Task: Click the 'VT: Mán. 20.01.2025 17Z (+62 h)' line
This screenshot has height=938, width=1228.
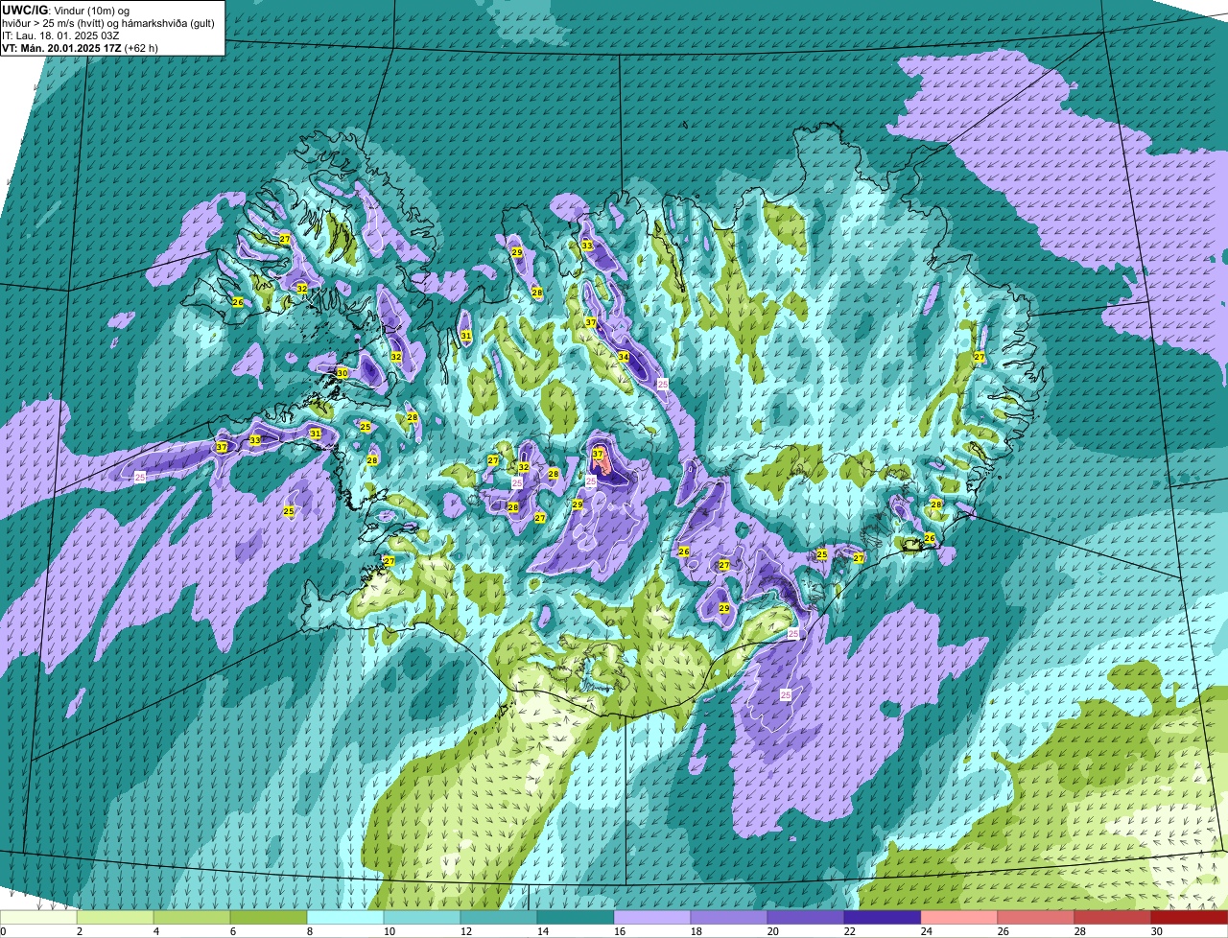Action: [80, 48]
